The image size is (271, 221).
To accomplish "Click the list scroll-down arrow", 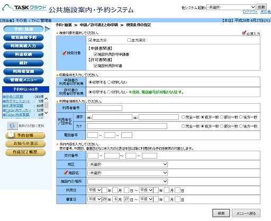I will 46,113.
